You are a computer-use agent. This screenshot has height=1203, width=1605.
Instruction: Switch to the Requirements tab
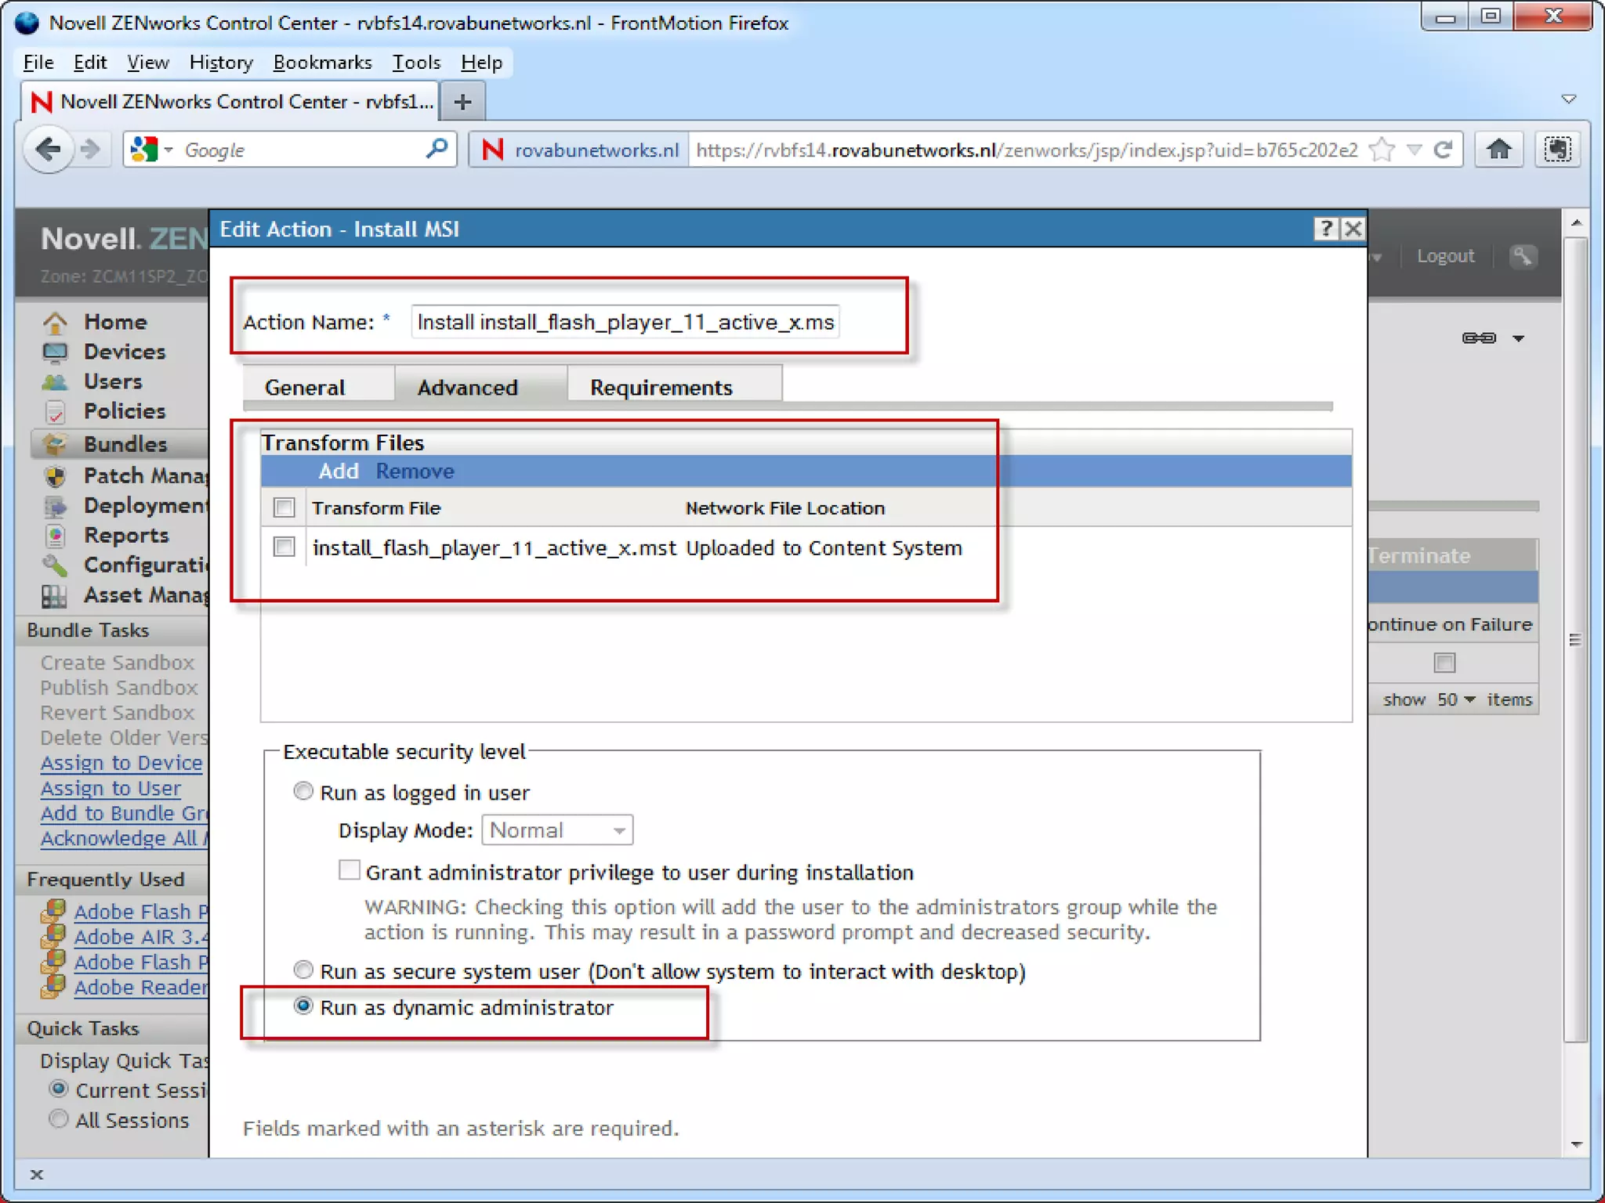pos(661,387)
